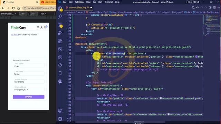Click the color swatch on line 34
Screen dimensions: 221x124
click(196, 56)
